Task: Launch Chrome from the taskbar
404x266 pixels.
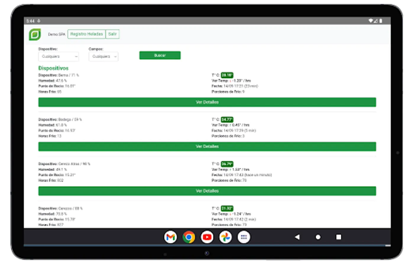Action: tap(189, 237)
